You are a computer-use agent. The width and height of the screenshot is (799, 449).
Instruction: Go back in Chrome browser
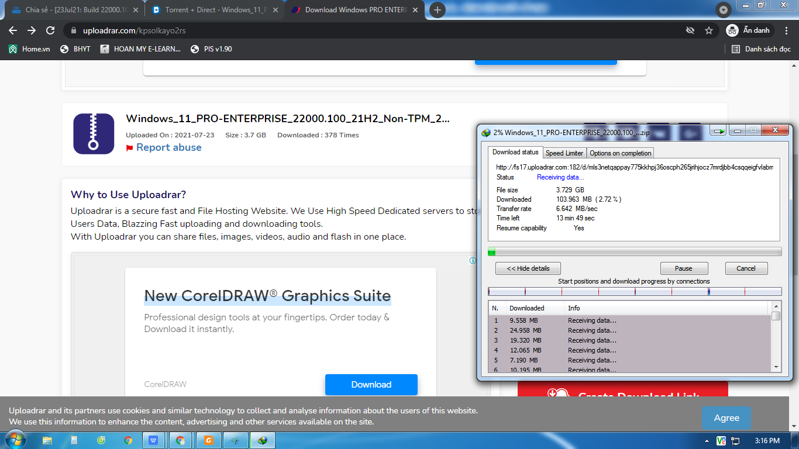13,30
